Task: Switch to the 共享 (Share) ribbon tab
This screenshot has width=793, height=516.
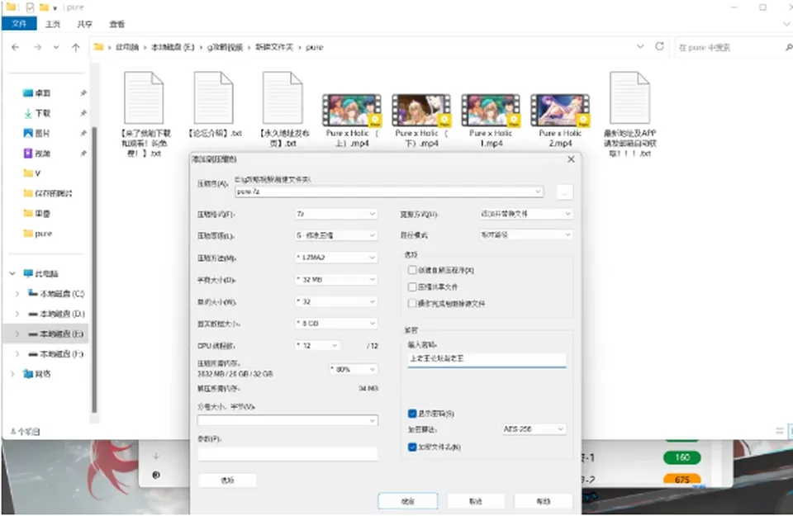Action: (84, 24)
